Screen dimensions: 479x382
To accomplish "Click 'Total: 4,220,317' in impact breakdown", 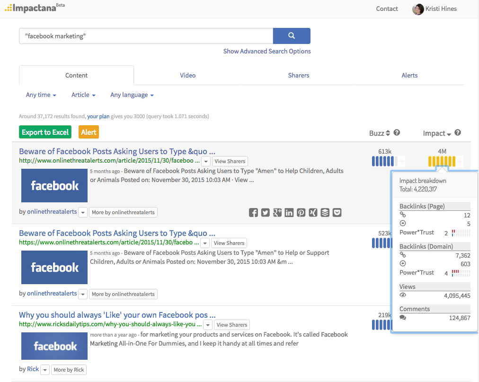I will coord(418,189).
